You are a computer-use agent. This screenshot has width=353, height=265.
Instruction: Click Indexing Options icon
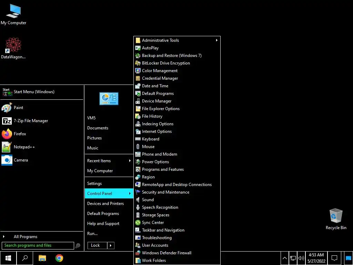pyautogui.click(x=138, y=124)
